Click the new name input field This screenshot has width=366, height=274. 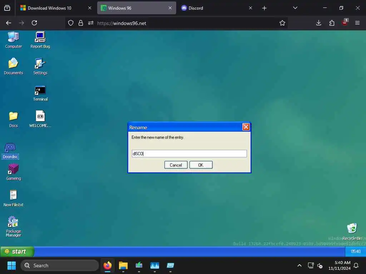tap(189, 153)
